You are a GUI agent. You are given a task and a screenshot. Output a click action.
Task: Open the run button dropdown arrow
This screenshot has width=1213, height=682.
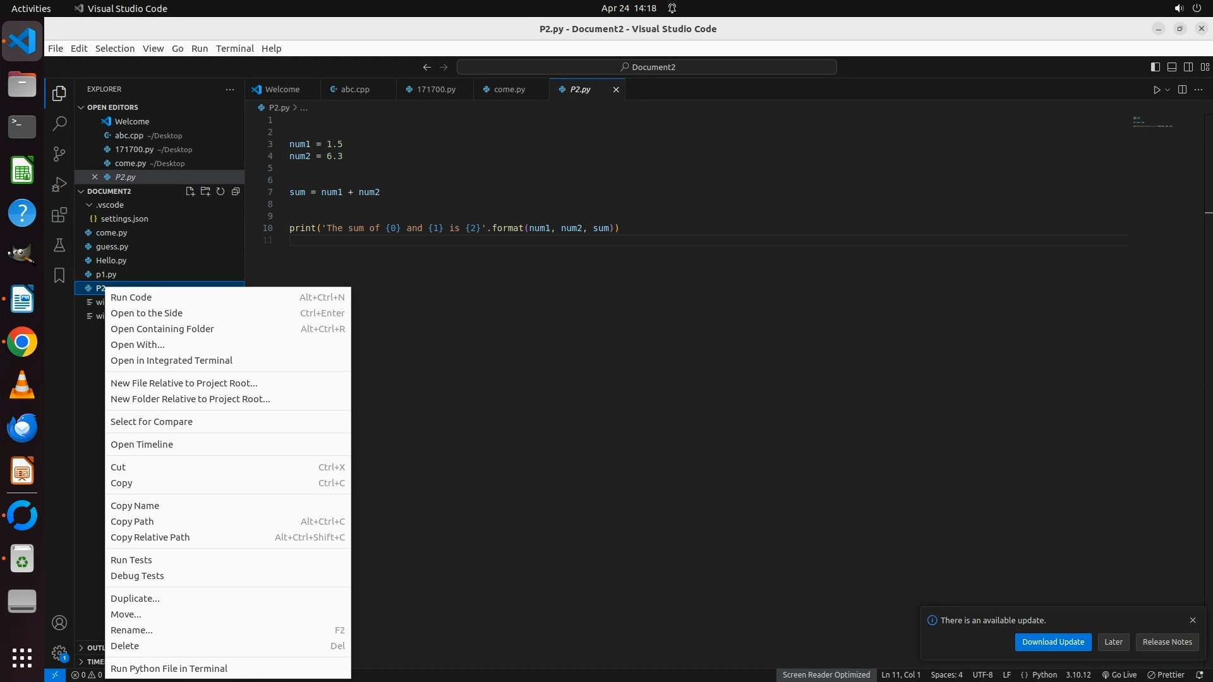1168,90
